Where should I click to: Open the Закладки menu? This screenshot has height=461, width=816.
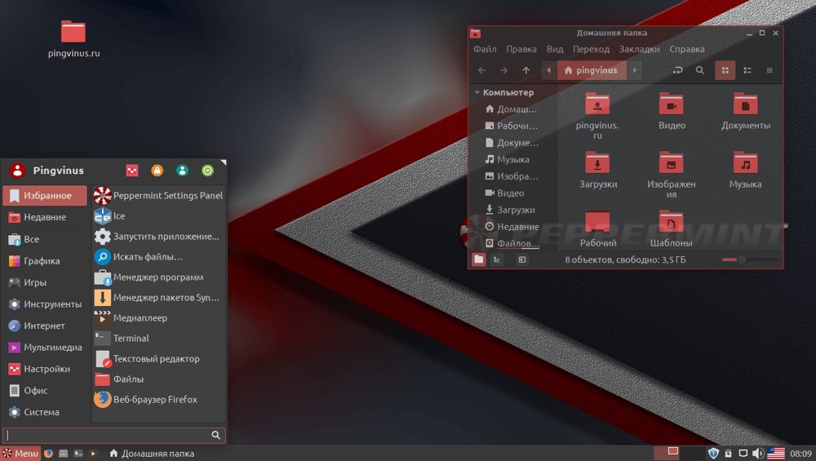[x=639, y=49]
